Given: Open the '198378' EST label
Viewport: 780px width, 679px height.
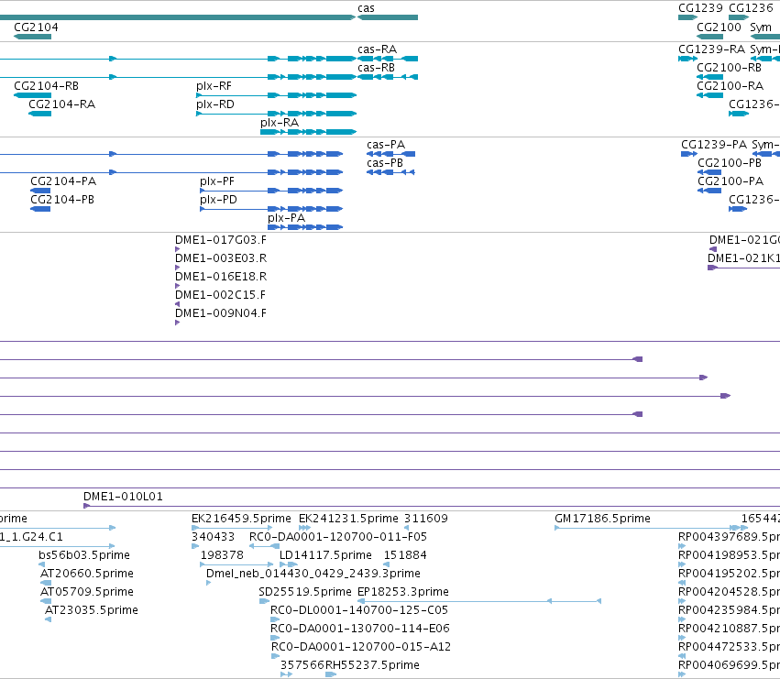Looking at the screenshot, I should (x=222, y=555).
